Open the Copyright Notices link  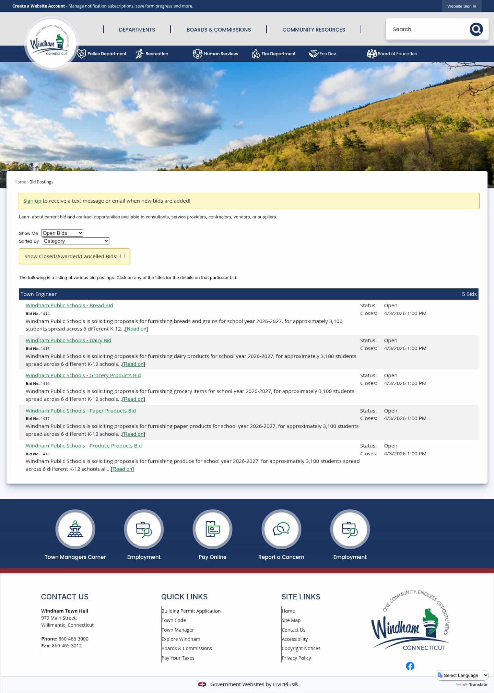click(301, 648)
